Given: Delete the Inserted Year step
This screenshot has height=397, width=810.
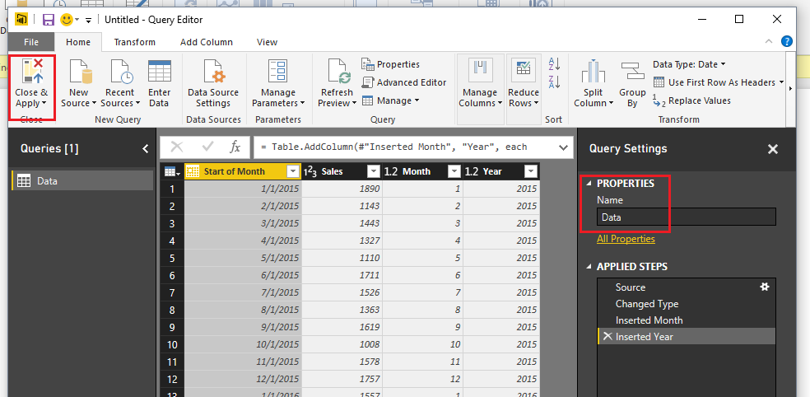Looking at the screenshot, I should pyautogui.click(x=607, y=337).
